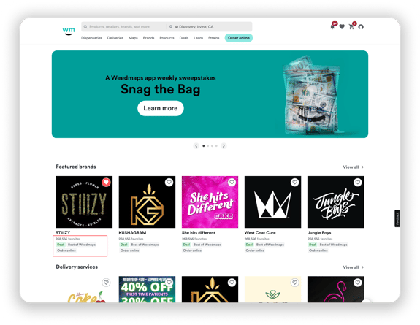
Task: Expand View all for Delivery services
Action: point(354,267)
